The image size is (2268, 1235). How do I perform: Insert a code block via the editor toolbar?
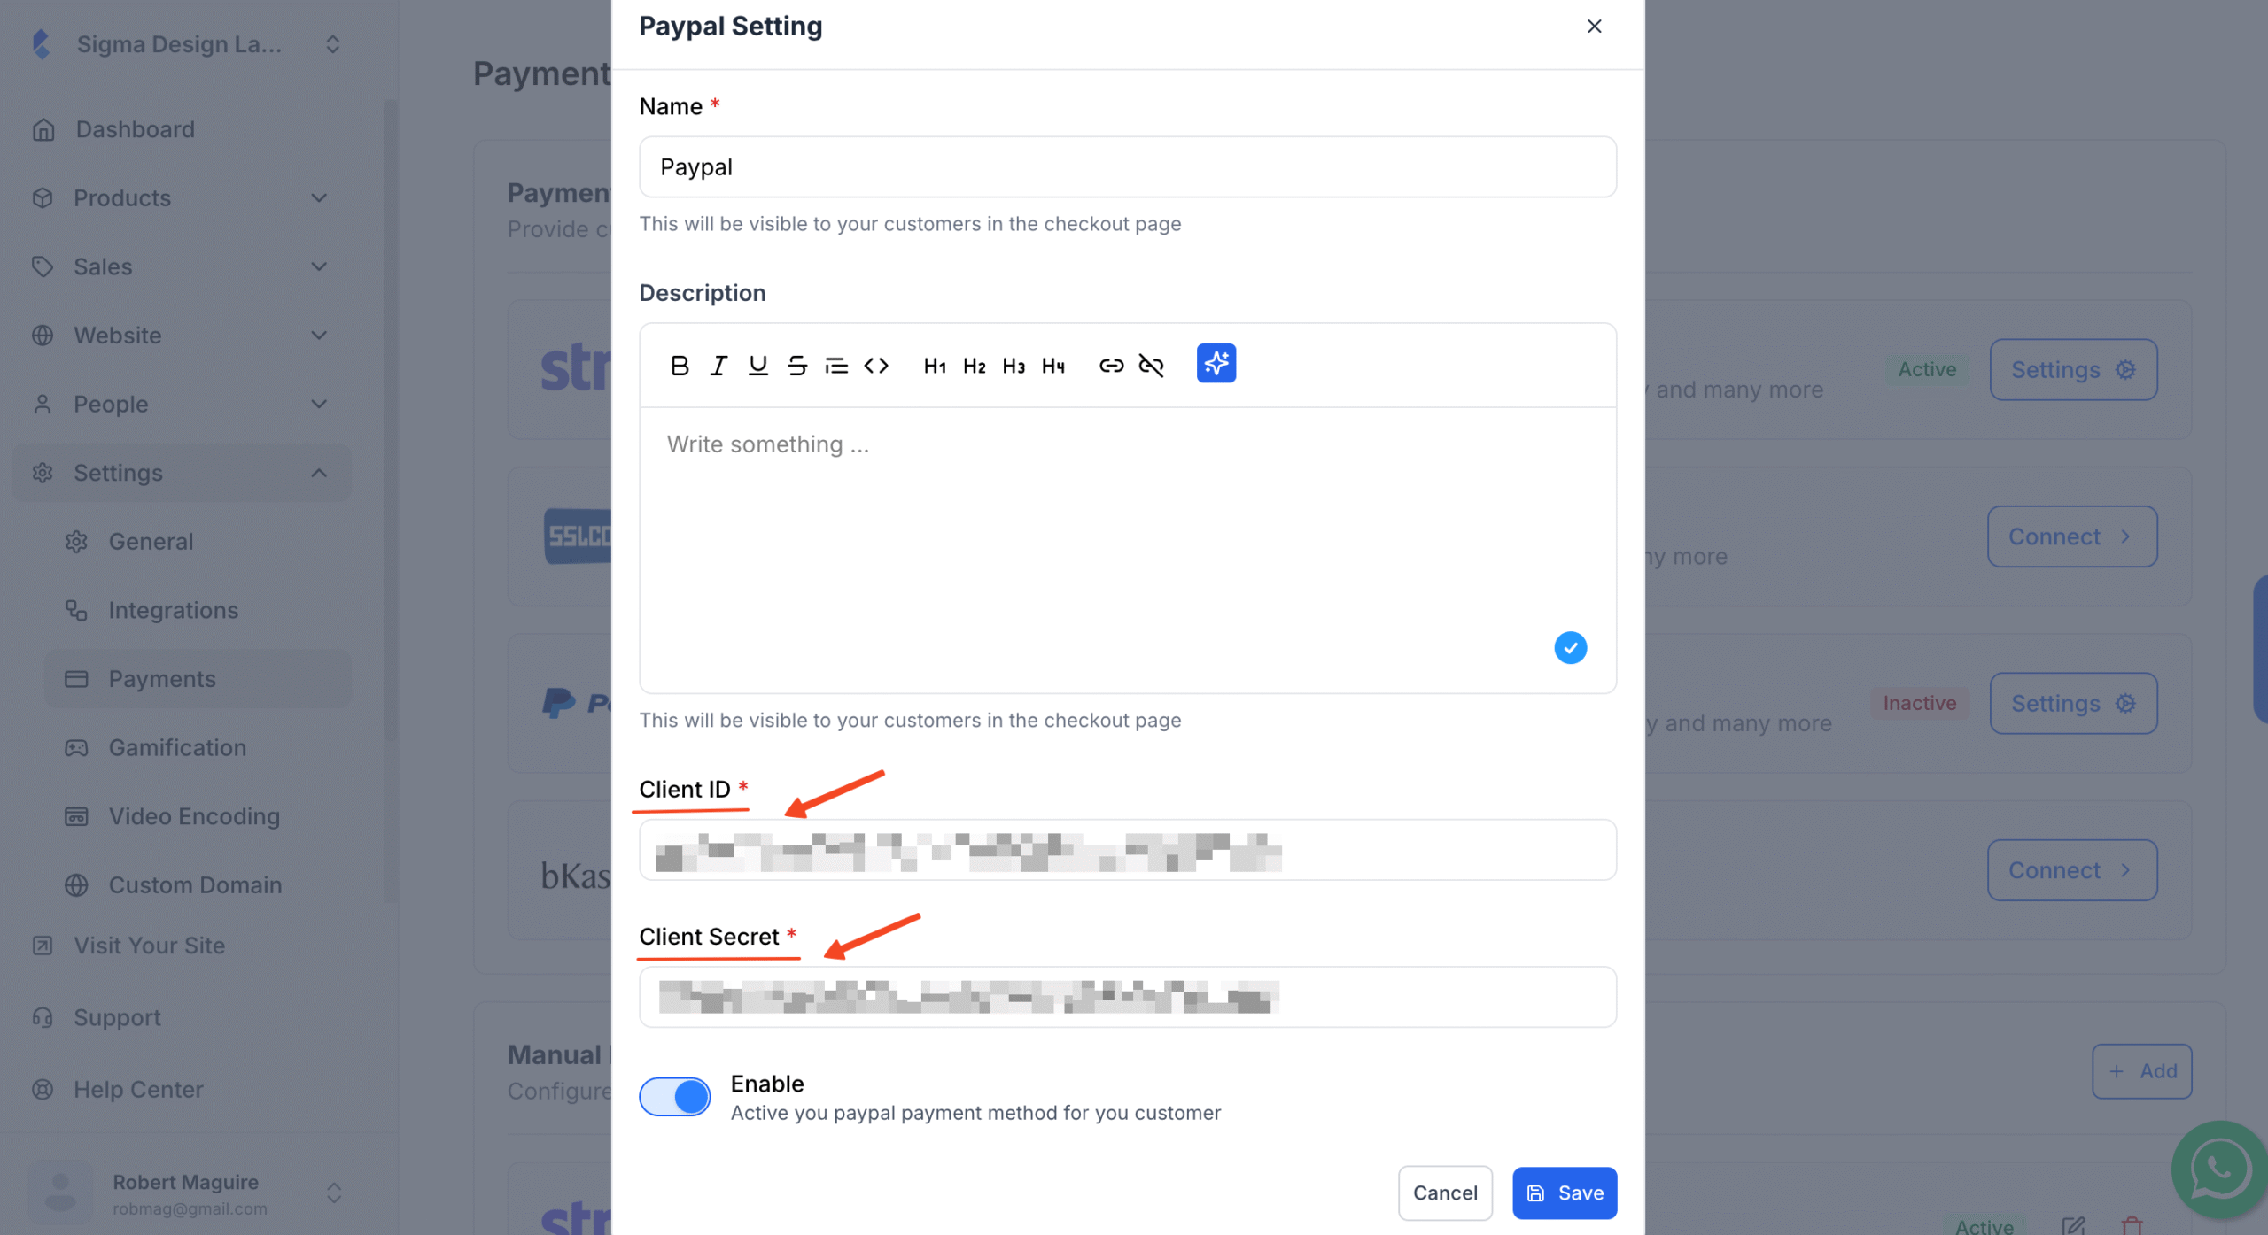(875, 365)
